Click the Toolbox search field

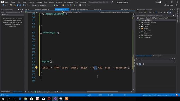11,12
